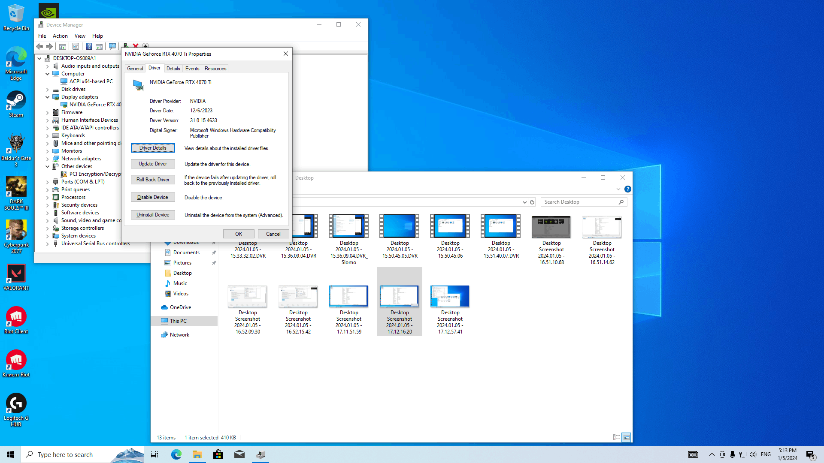Expand Explorer ribbon chevron
This screenshot has width=824, height=463.
[x=618, y=189]
